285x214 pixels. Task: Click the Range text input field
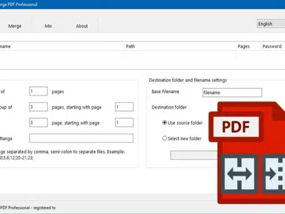(x=81, y=138)
